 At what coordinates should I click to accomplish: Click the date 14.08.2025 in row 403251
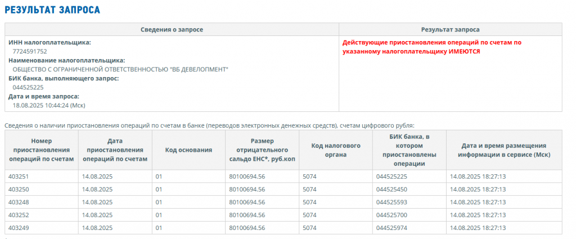click(97, 177)
